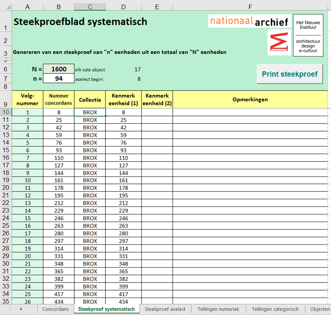The image size is (331, 315).
Task: Click Kenmerk eenheid (1) cell 42
Action: coord(124,128)
